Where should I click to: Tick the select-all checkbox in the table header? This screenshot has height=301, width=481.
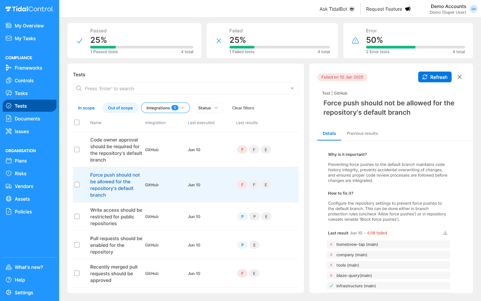(77, 122)
